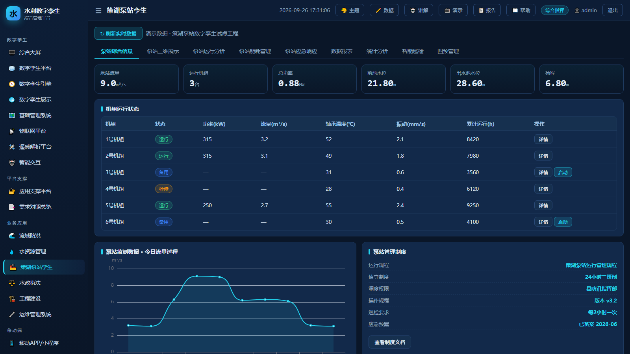630x354 pixels.
Task: Open the 数据报表 tab
Action: 342,51
